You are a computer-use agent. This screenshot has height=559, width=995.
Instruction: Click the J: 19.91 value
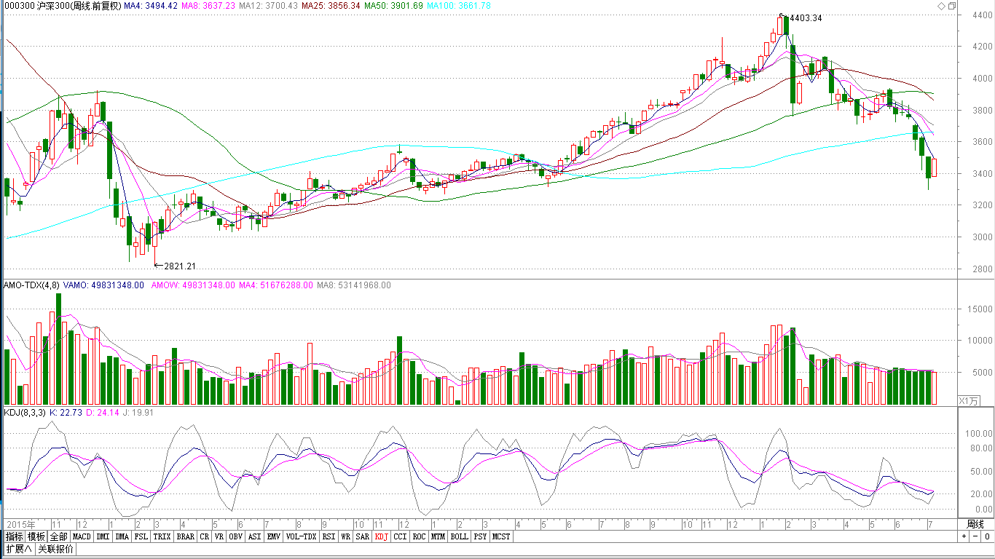pos(138,413)
